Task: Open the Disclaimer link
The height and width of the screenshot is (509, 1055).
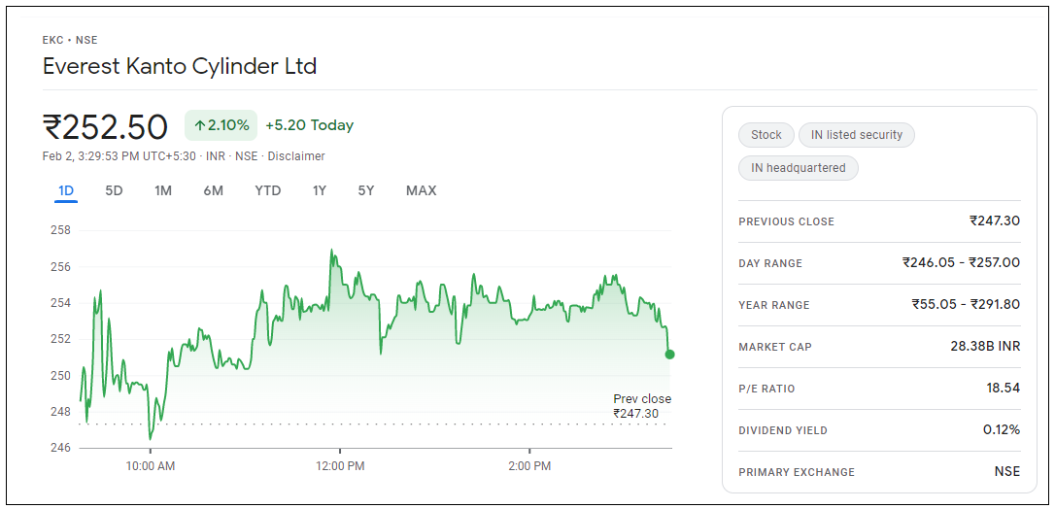Action: [296, 156]
